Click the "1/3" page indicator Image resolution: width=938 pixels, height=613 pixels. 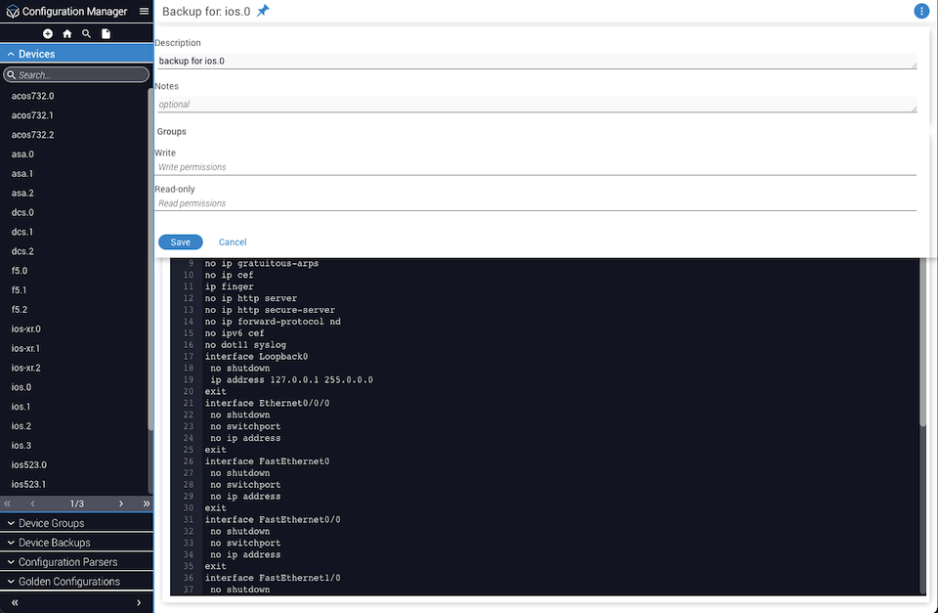pyautogui.click(x=76, y=504)
